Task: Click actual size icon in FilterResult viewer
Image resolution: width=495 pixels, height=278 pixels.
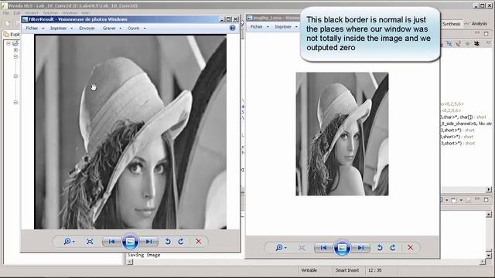Action: pyautogui.click(x=90, y=242)
